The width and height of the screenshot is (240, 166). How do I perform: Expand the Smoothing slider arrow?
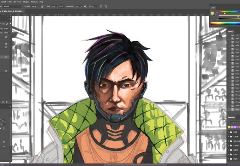(x=81, y=7)
